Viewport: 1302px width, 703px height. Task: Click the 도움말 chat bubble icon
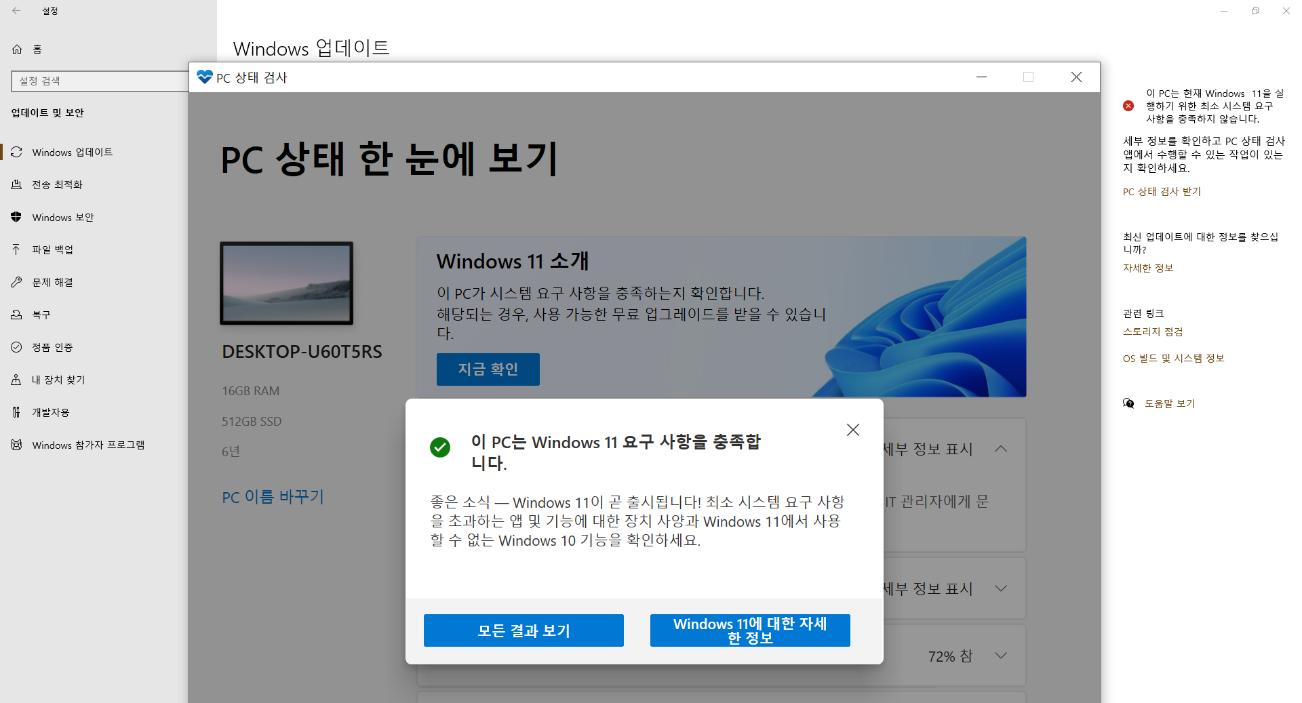point(1128,403)
